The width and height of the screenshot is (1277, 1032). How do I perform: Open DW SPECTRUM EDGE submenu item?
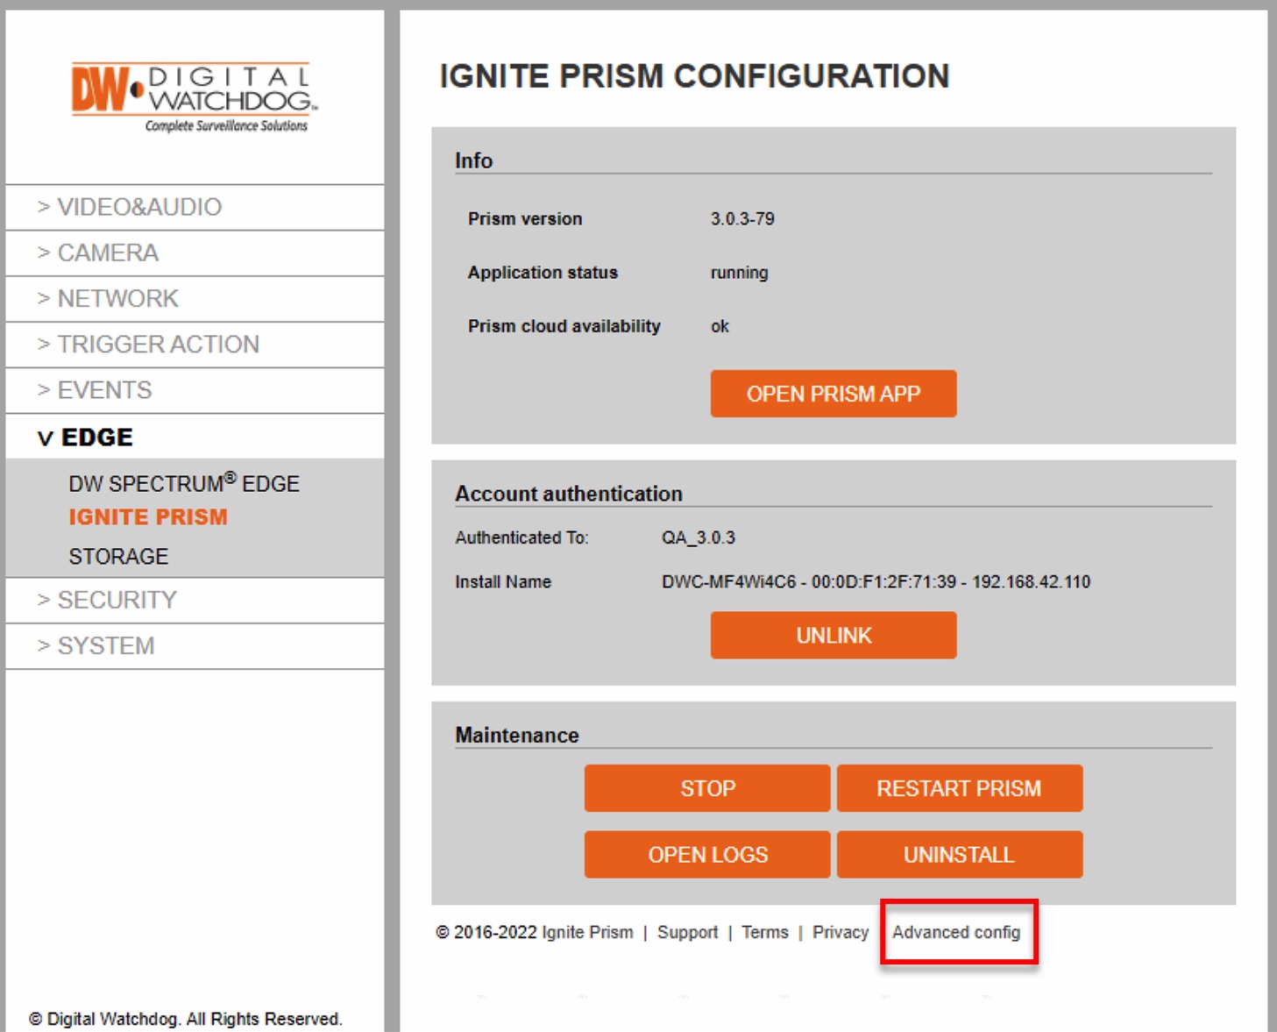pyautogui.click(x=184, y=482)
